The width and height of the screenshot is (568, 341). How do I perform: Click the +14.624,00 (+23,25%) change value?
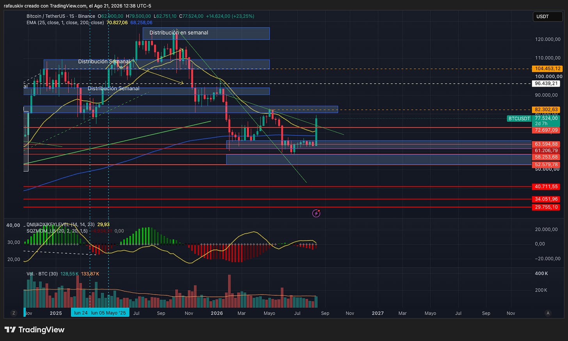click(230, 16)
